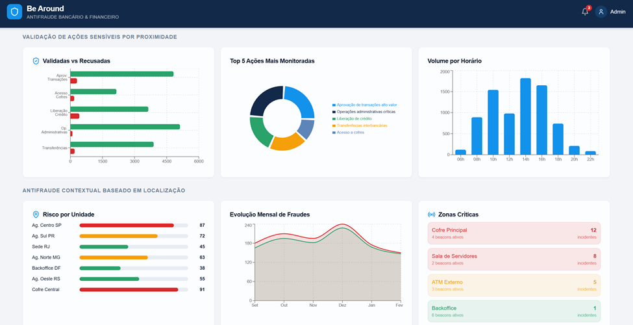633x325 pixels.
Task: Select Liberação de crédito legend entry
Action: pyautogui.click(x=352, y=118)
